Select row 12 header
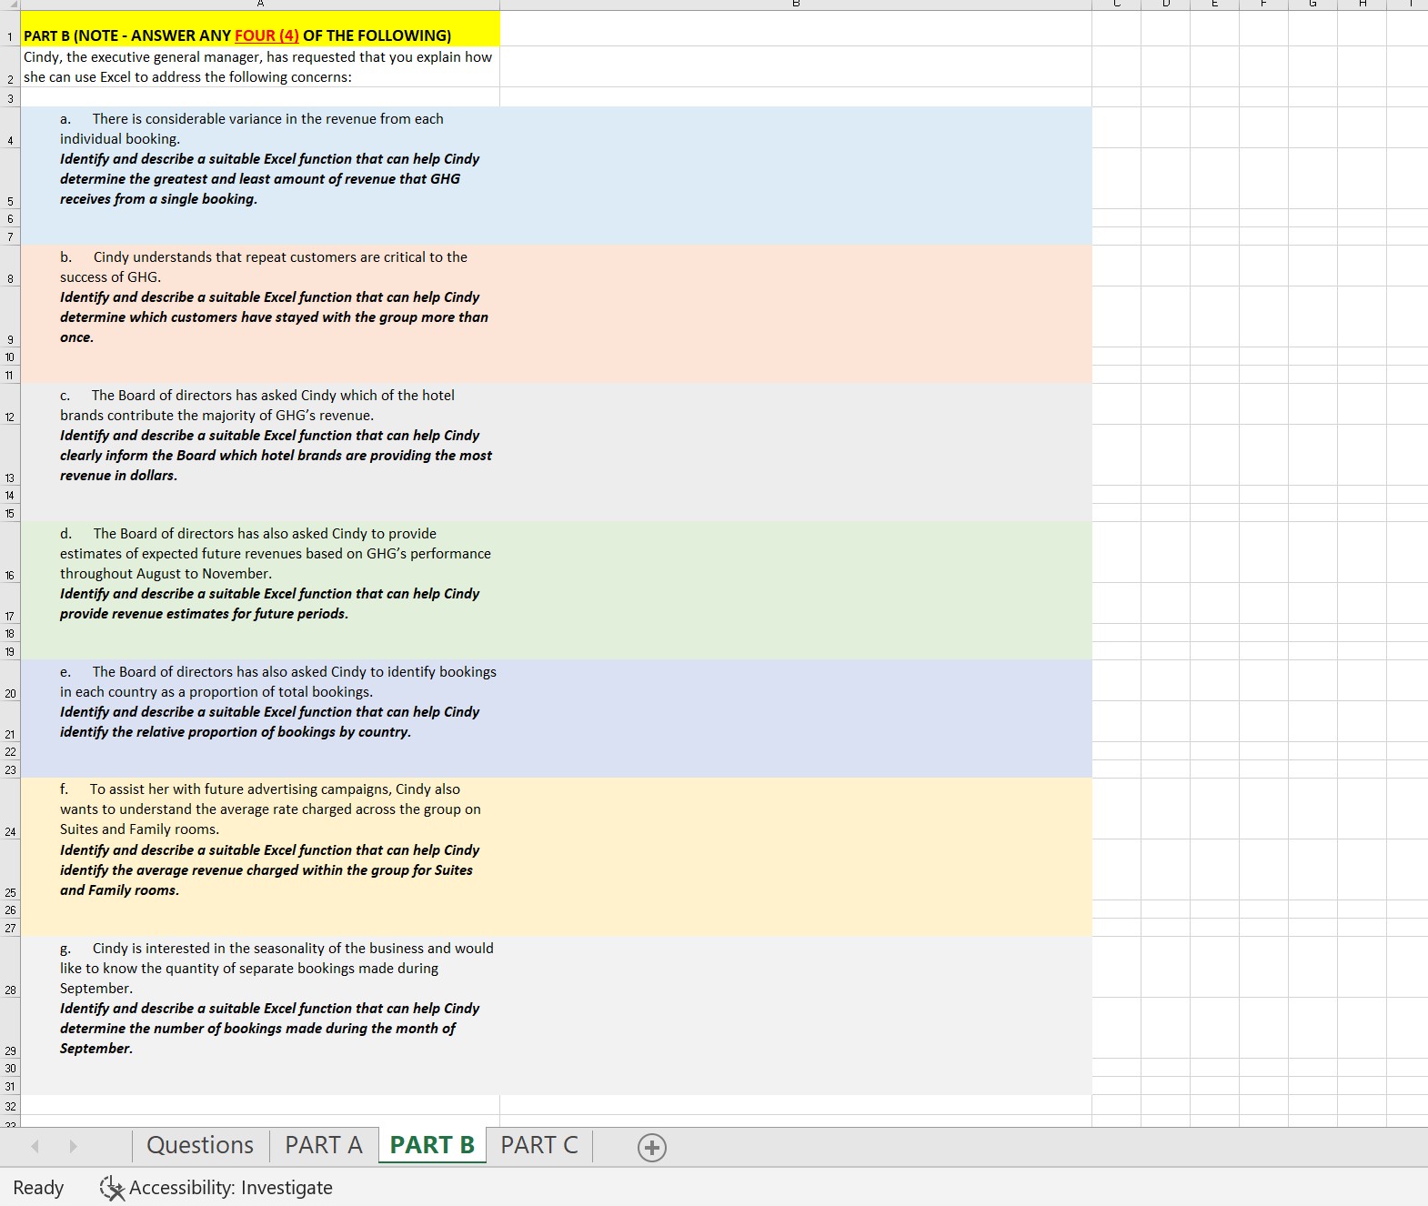Image resolution: width=1428 pixels, height=1206 pixels. pyautogui.click(x=10, y=404)
